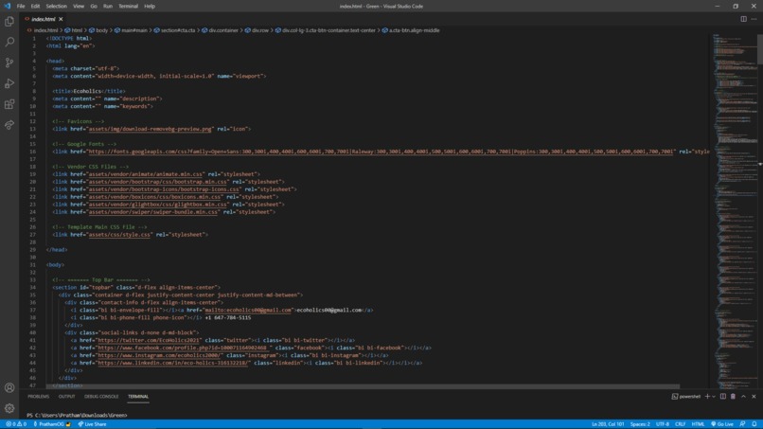The width and height of the screenshot is (763, 429).
Task: Click the VS Code logo in title bar
Action: coord(7,7)
